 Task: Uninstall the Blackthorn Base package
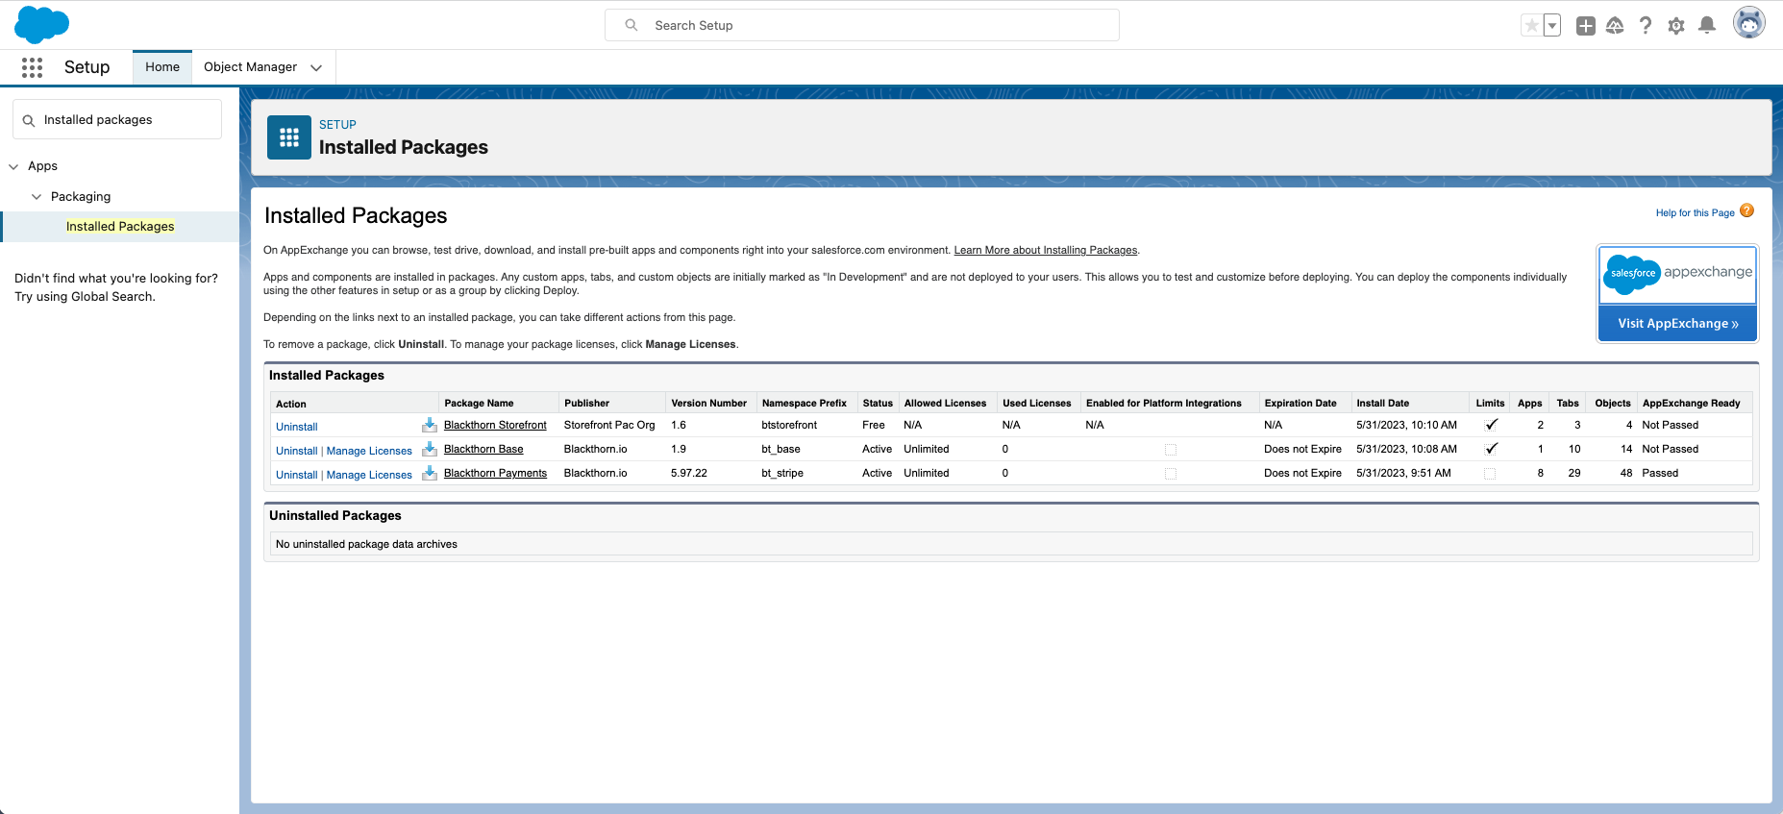pos(297,451)
